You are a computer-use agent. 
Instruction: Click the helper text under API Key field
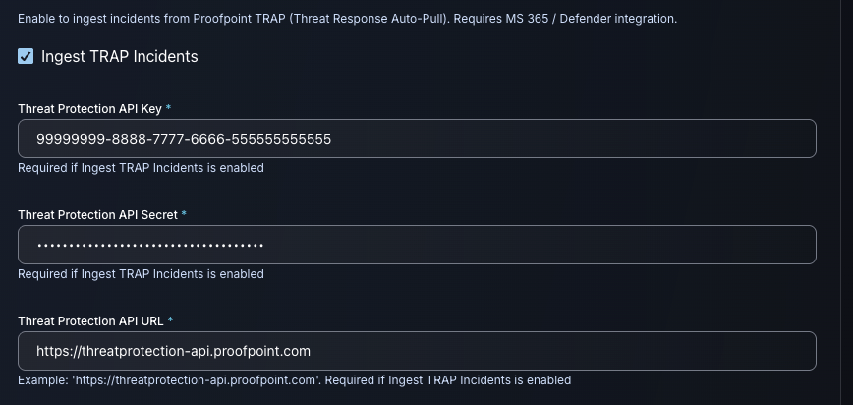click(x=141, y=168)
